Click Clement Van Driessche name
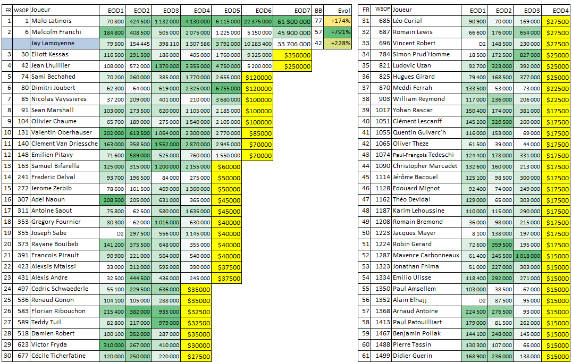 [64, 144]
